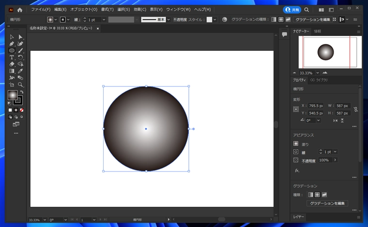Screen dimensions: 368x227
Task: Select the Selection tool arrow
Action: (x=12, y=37)
